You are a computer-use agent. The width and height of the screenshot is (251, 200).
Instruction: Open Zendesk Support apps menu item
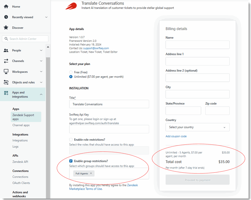(x=26, y=117)
